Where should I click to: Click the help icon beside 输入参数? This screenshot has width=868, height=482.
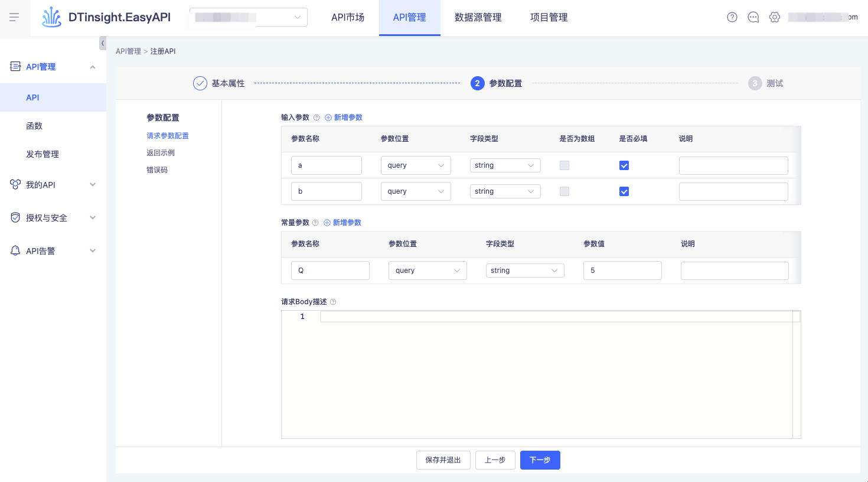(316, 118)
